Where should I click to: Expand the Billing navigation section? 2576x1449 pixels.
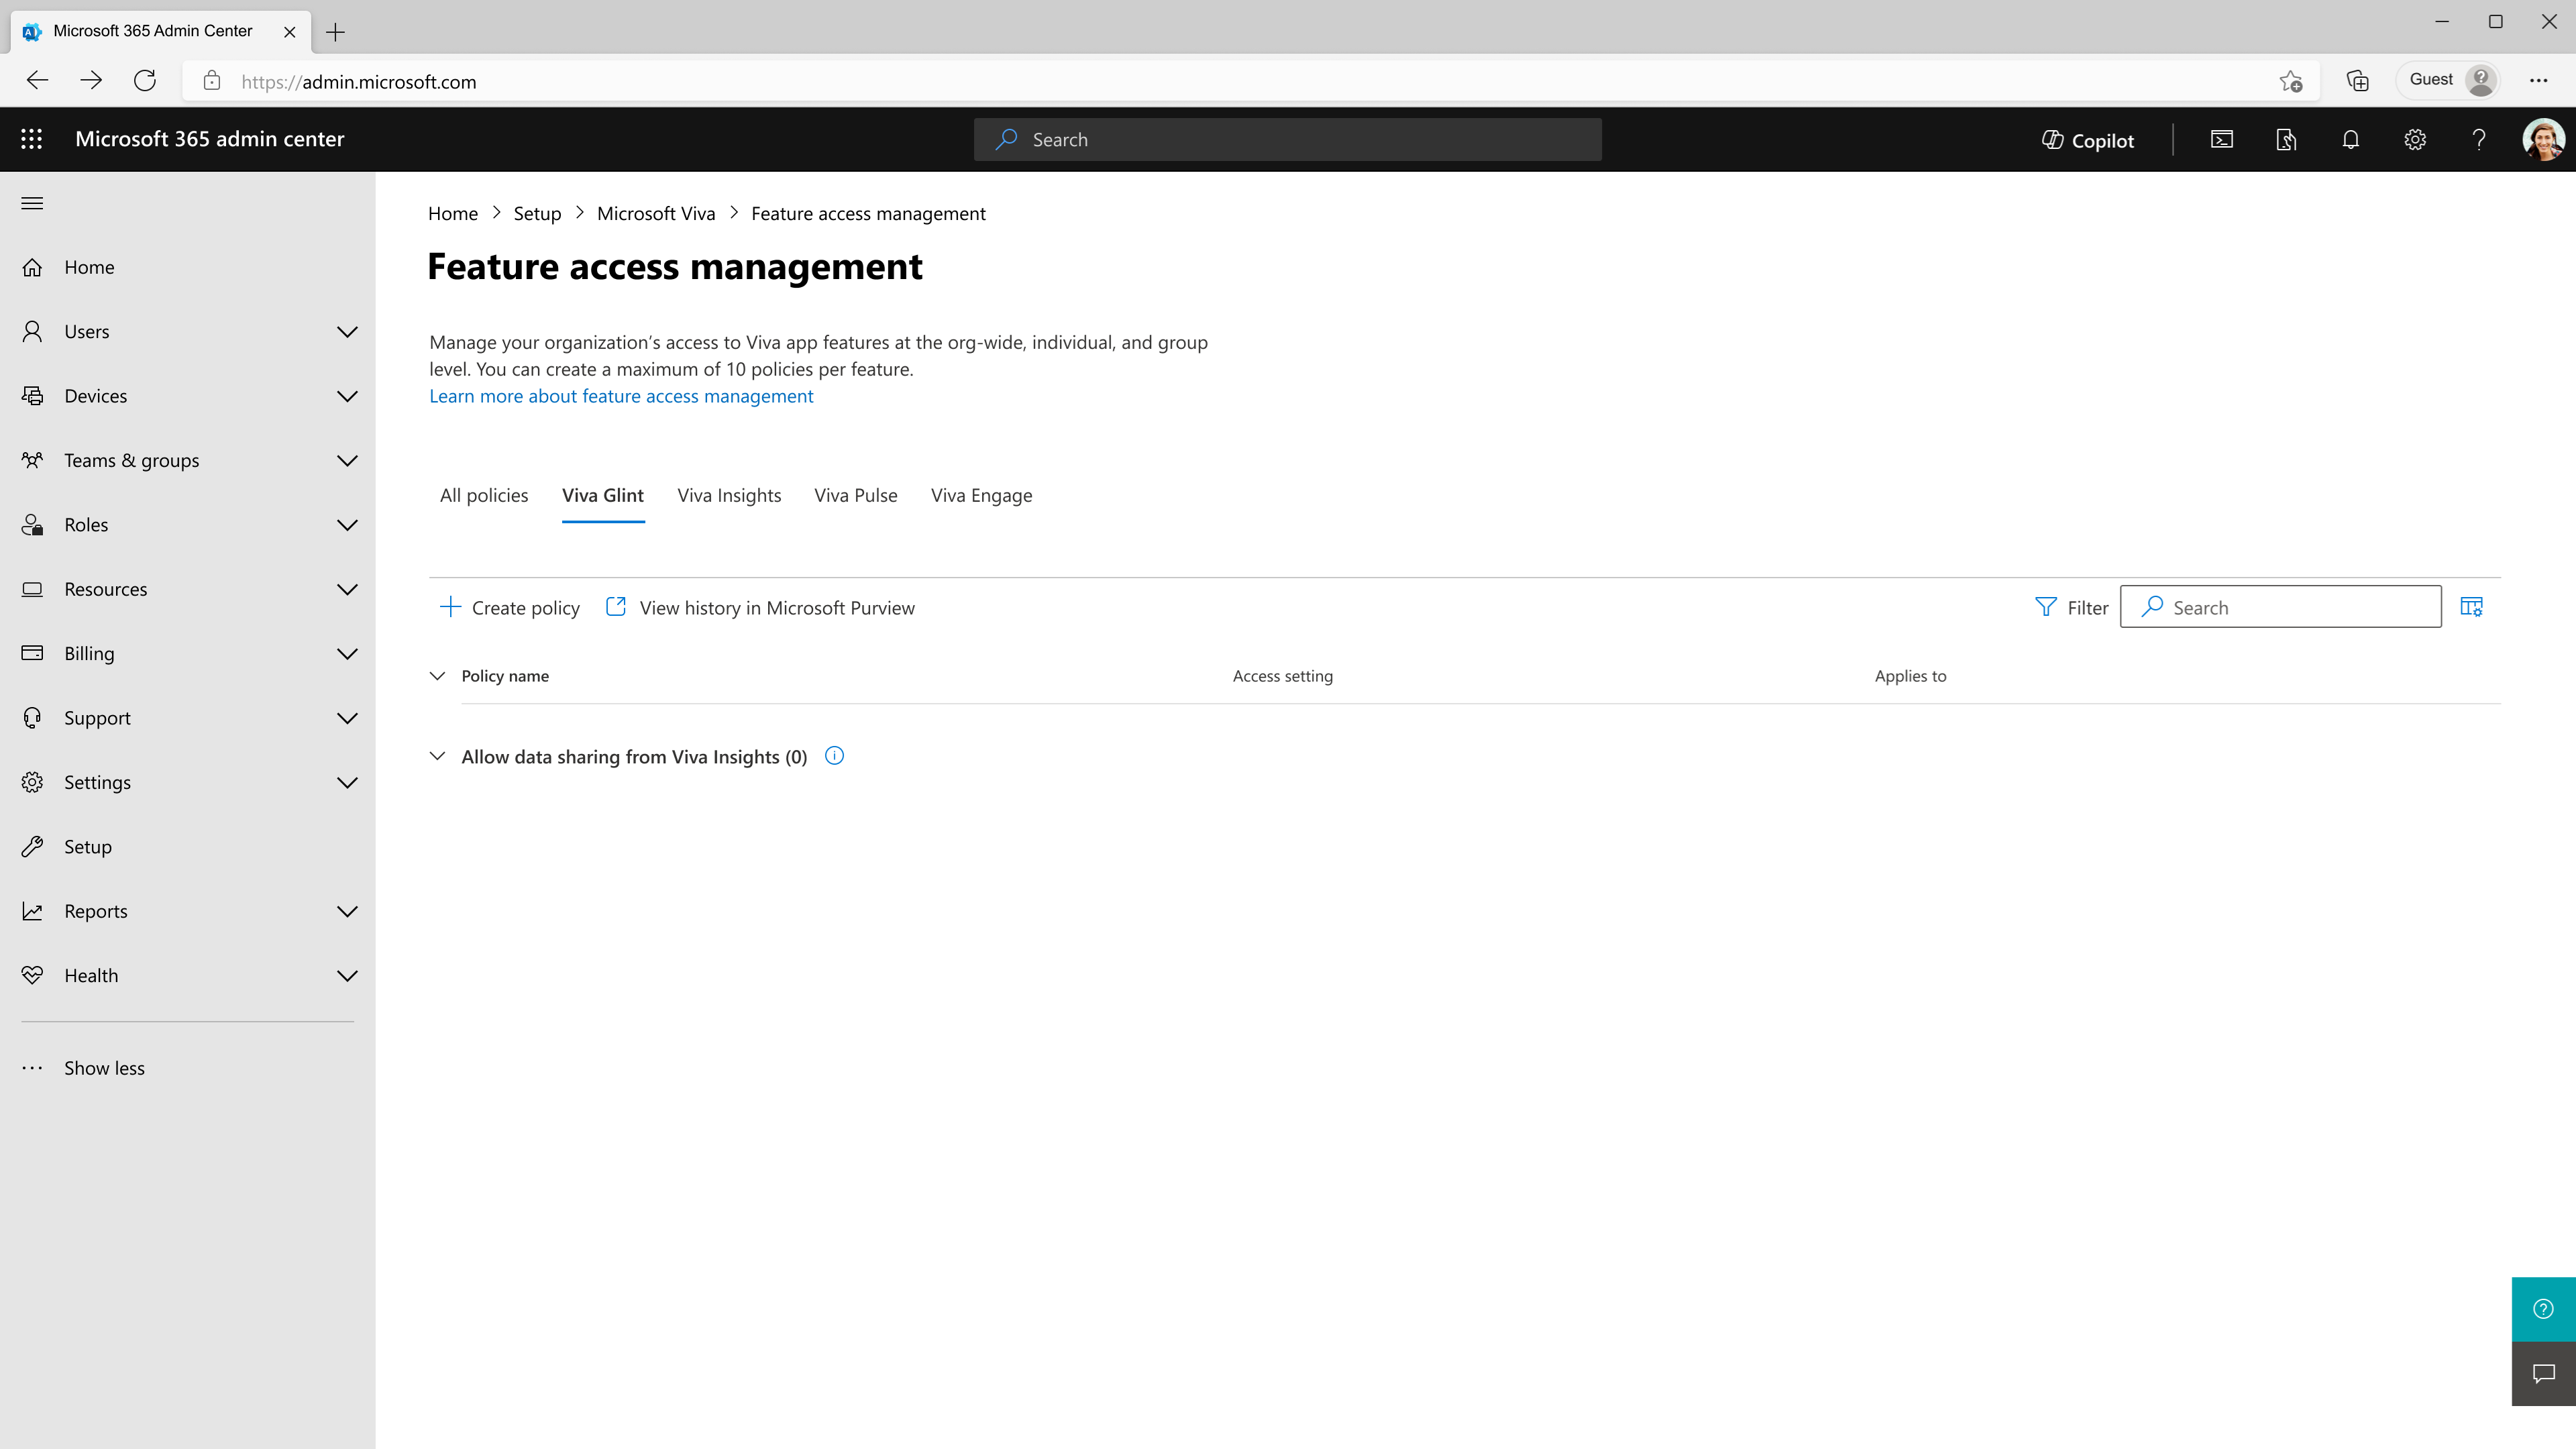(188, 654)
